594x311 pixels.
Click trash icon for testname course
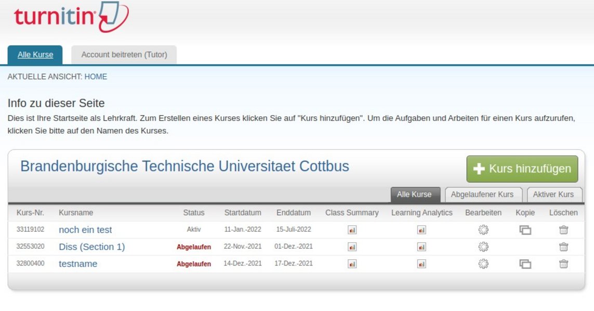(x=563, y=264)
